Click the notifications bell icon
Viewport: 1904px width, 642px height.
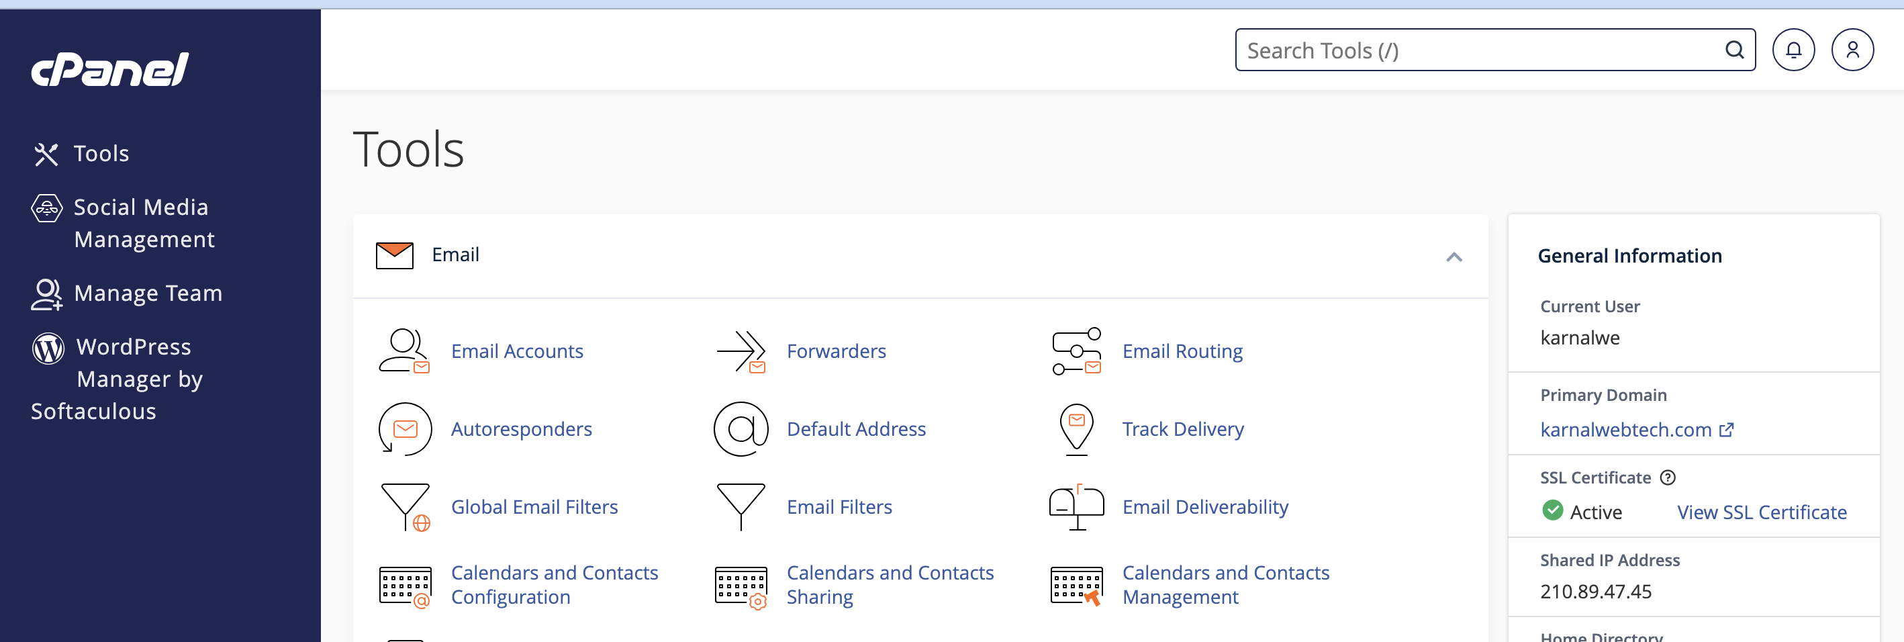tap(1793, 50)
